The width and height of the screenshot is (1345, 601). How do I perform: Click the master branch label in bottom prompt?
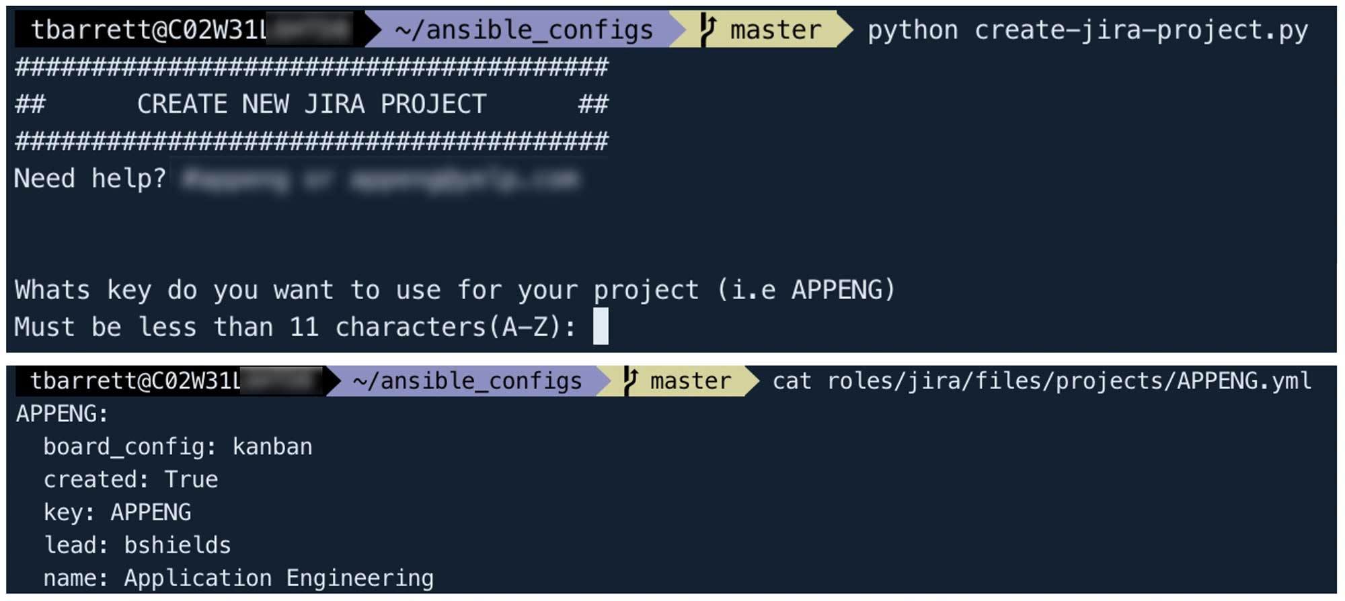(x=691, y=381)
